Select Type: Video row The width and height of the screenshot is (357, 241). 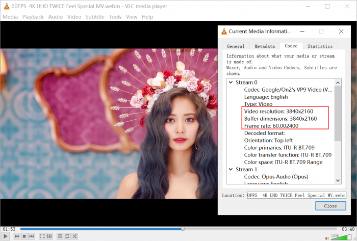[x=258, y=104]
